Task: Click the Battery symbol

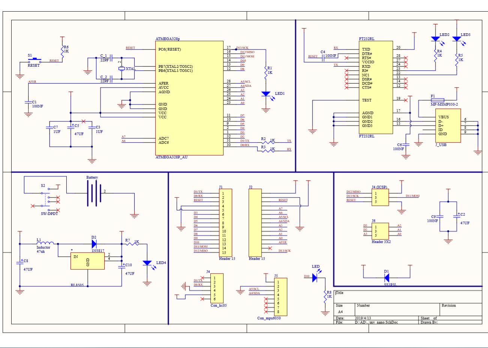Action: 94,193
